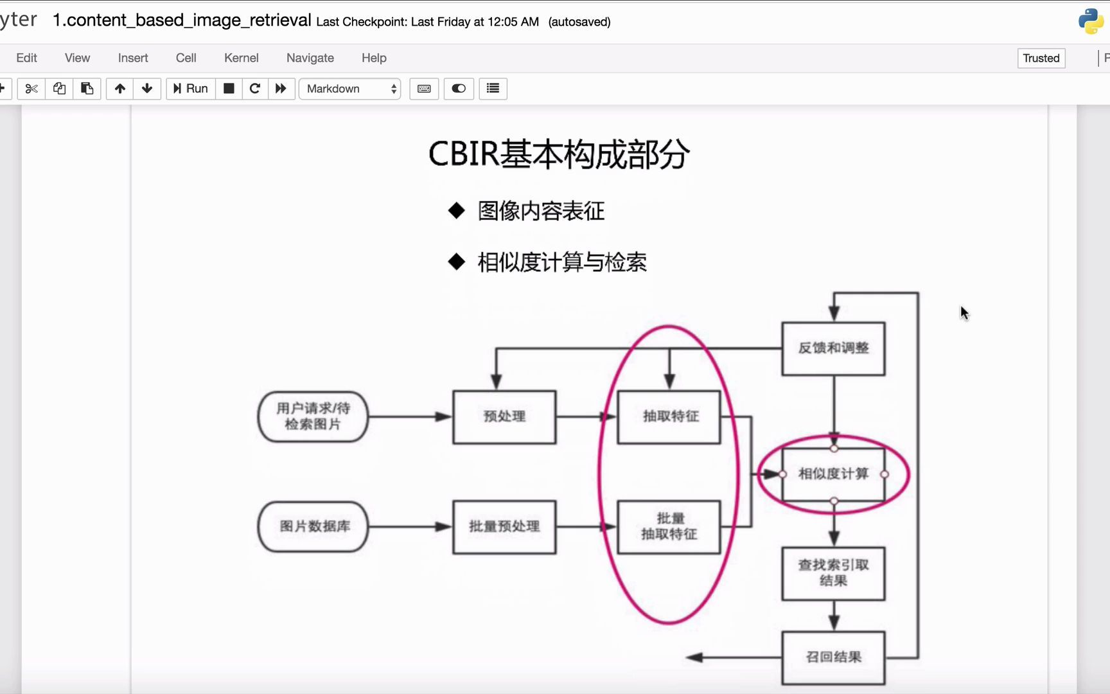
Task: Open the Edit menu
Action: point(26,58)
